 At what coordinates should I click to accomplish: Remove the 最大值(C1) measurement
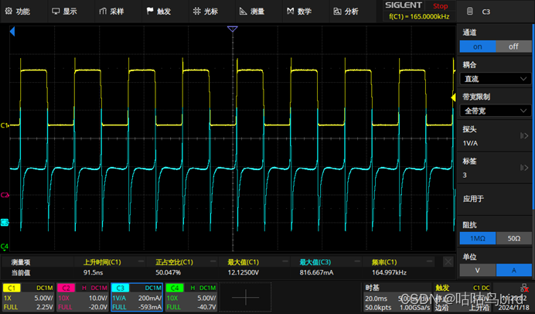point(285,261)
